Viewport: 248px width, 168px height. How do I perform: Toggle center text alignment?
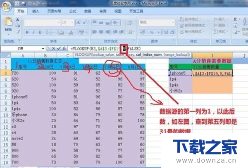click(101, 32)
